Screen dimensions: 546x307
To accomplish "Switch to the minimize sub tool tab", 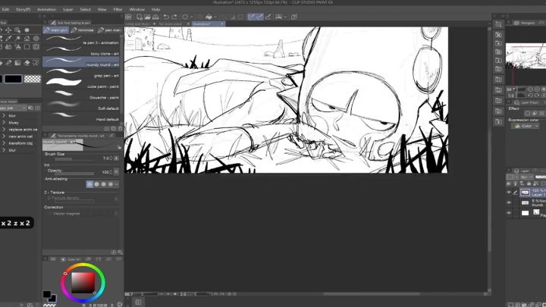I will click(83, 30).
